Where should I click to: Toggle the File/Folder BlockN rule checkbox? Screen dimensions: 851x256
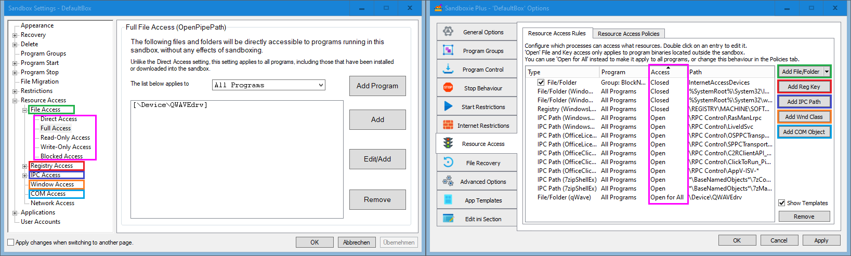point(541,83)
